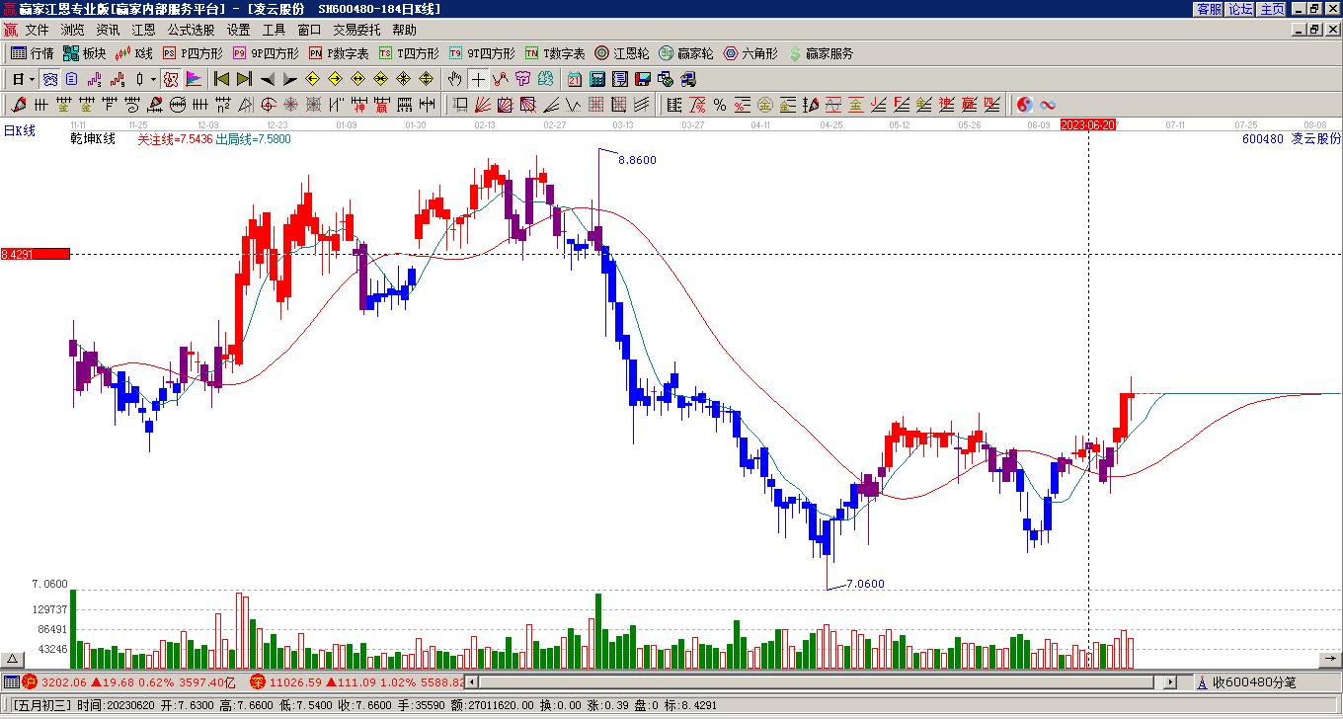Click the 深 Shenzhen index badge
Screen dimensions: 1343x719
pyautogui.click(x=257, y=681)
